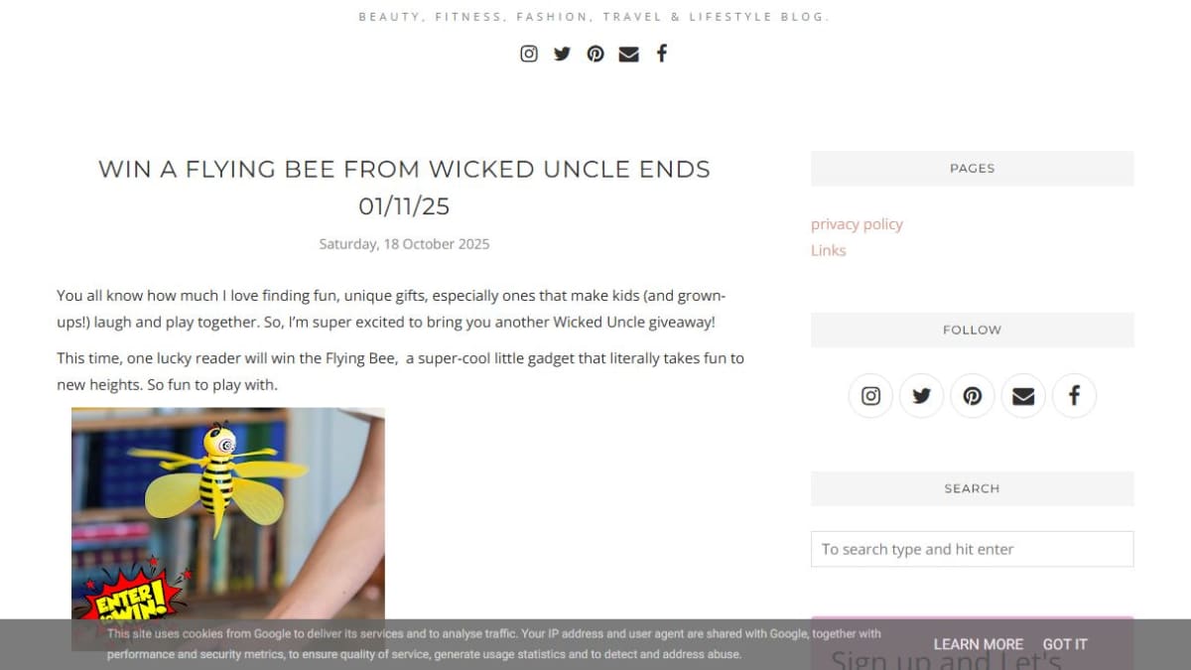Click the Follow sidebar heading

pyautogui.click(x=972, y=331)
